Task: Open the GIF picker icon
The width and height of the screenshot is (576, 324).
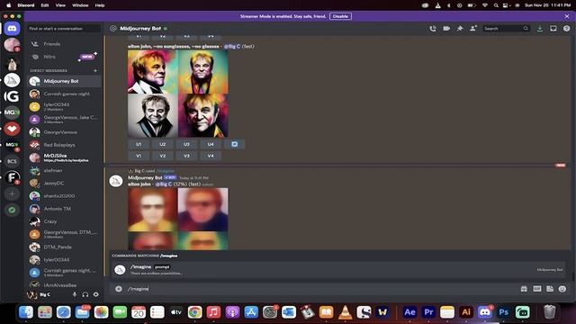Action: (537, 289)
